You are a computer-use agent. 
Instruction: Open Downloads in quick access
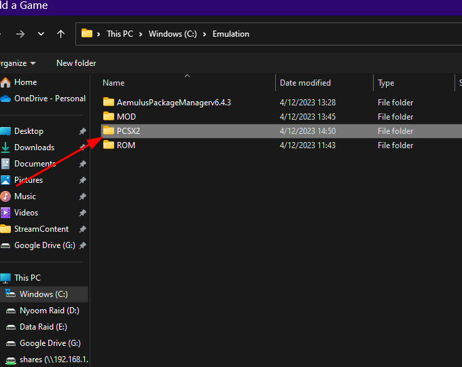(34, 147)
